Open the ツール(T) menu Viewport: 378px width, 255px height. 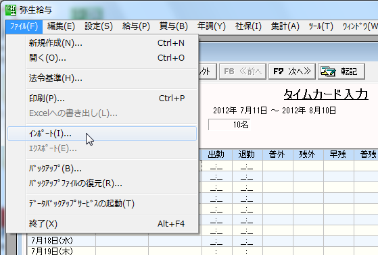point(321,26)
